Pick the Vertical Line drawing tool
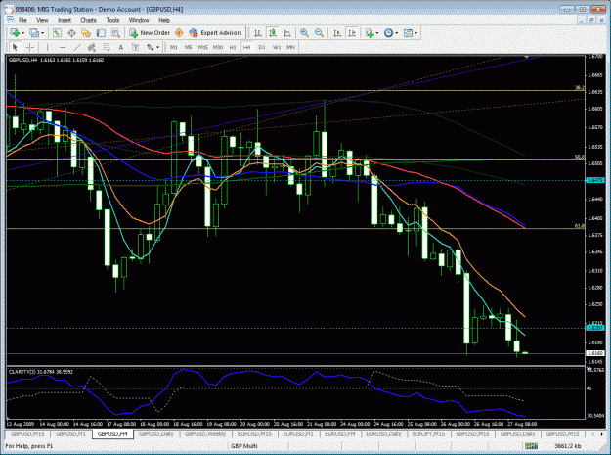 [48, 47]
